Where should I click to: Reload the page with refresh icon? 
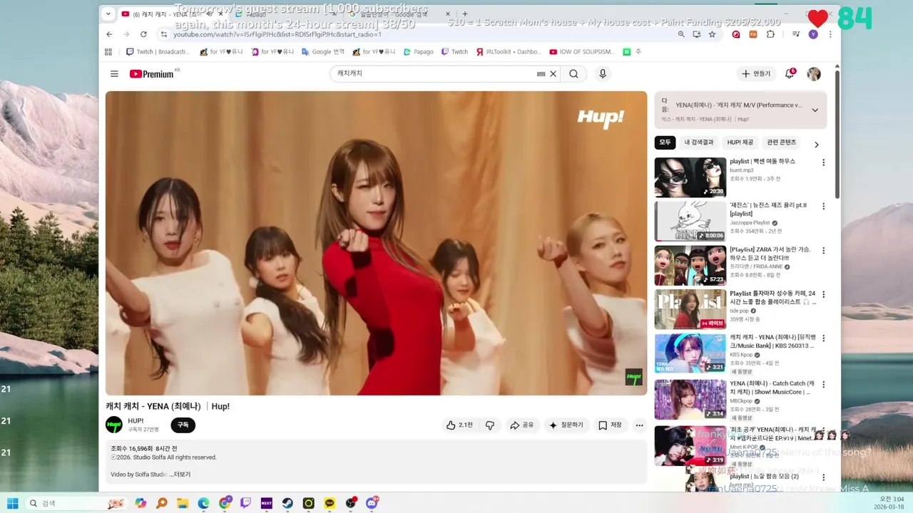[x=143, y=34]
